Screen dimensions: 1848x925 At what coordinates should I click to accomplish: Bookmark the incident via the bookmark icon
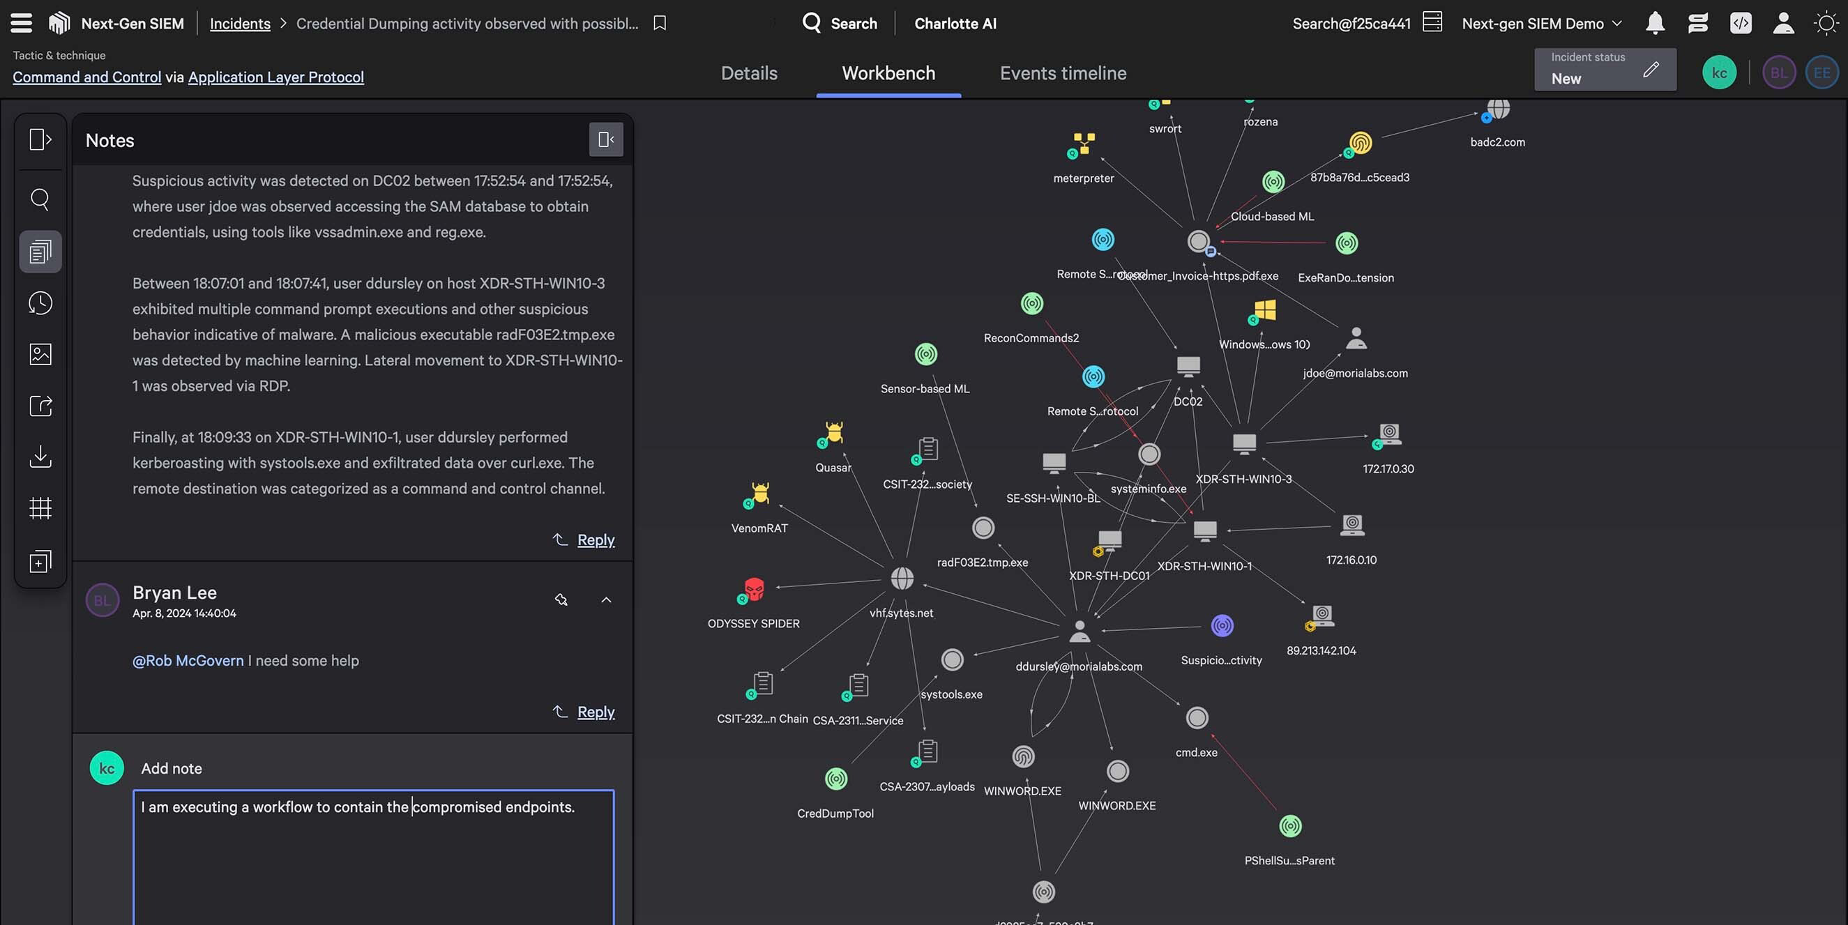point(658,23)
